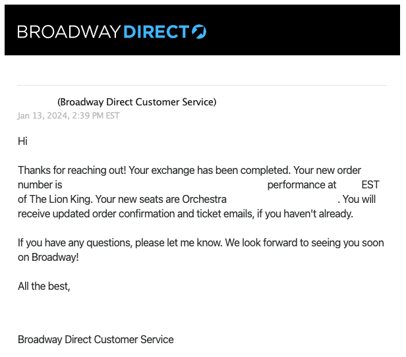Click the blank redacted order number area

165,184
